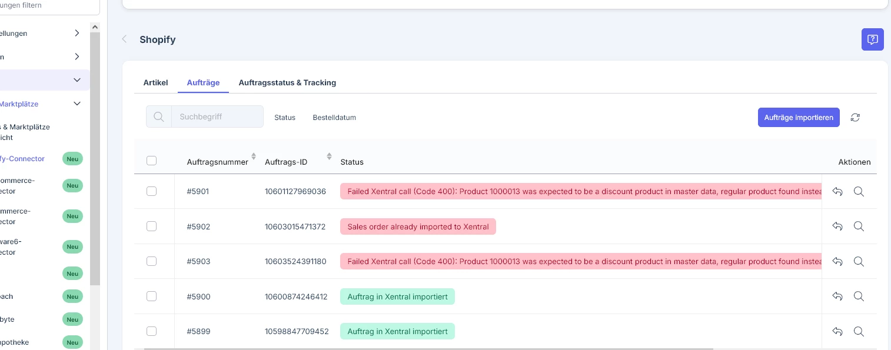
Task: Click the search magnifier icon
Action: 158,117
